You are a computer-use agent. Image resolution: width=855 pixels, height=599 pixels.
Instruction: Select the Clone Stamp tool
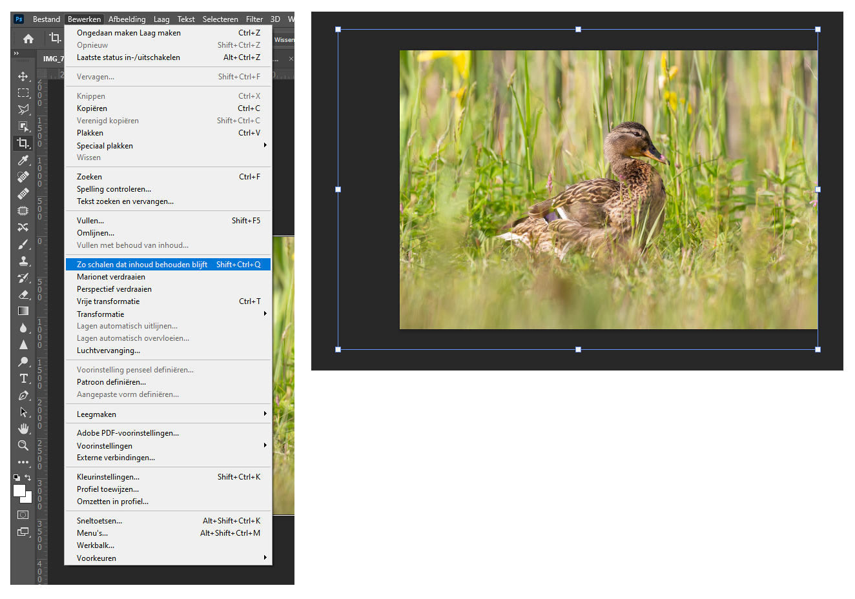click(x=23, y=261)
